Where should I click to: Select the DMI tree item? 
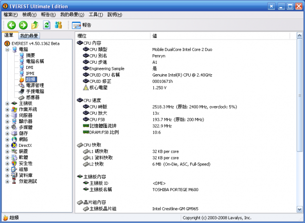[30, 68]
